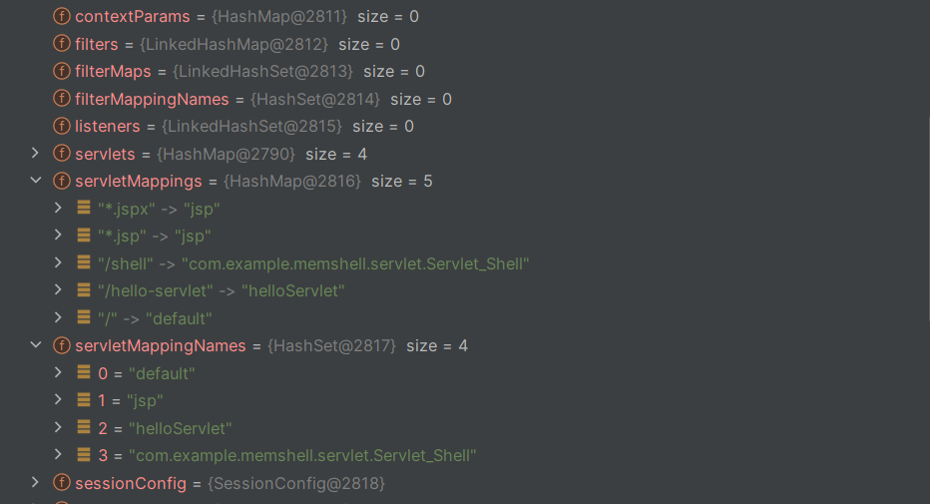
Task: Expand the "*.jsp" mapping entry
Action: pyautogui.click(x=58, y=235)
